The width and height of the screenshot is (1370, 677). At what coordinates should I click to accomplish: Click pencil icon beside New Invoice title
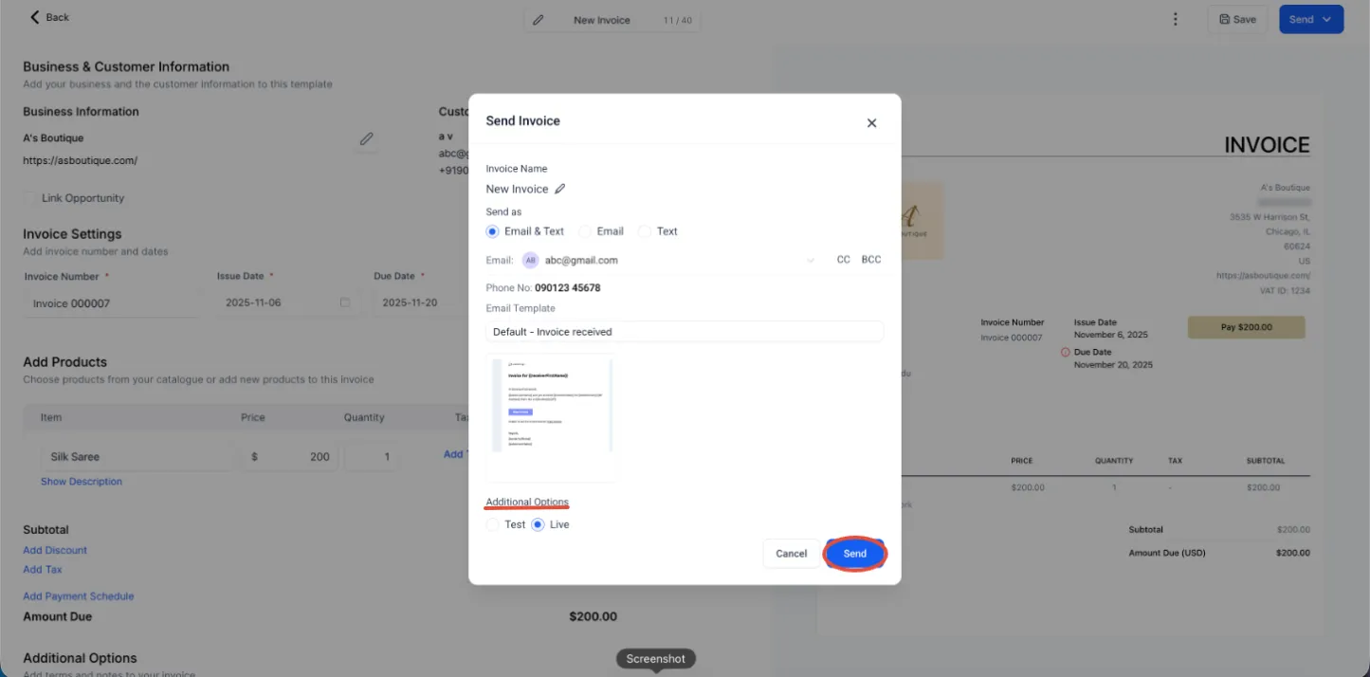click(539, 20)
